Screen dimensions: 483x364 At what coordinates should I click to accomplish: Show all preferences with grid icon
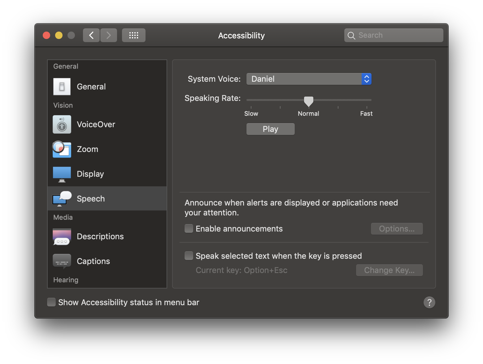click(133, 35)
